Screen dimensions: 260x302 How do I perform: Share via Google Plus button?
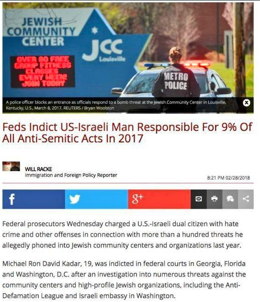tap(159, 199)
